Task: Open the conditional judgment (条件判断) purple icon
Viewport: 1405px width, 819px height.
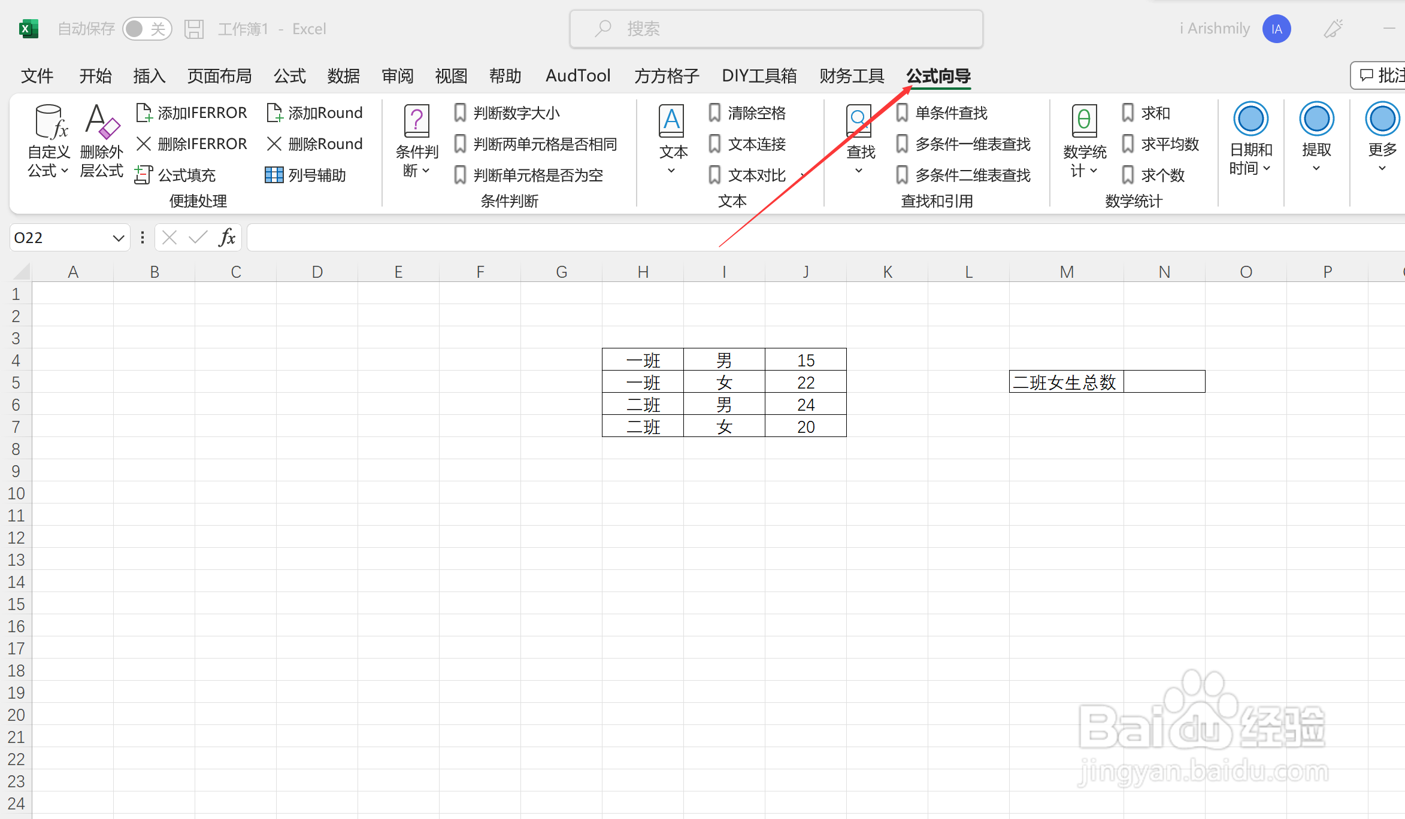Action: [417, 122]
